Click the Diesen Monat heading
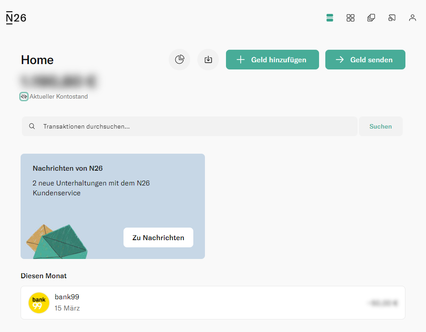The image size is (426, 332). point(44,276)
